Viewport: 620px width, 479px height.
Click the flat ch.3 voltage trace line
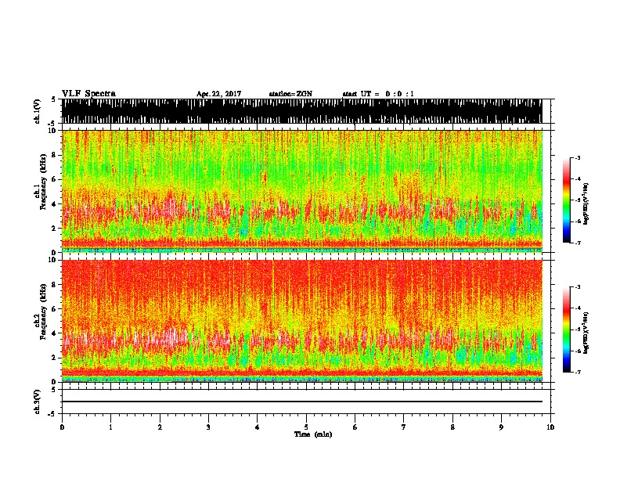click(302, 402)
